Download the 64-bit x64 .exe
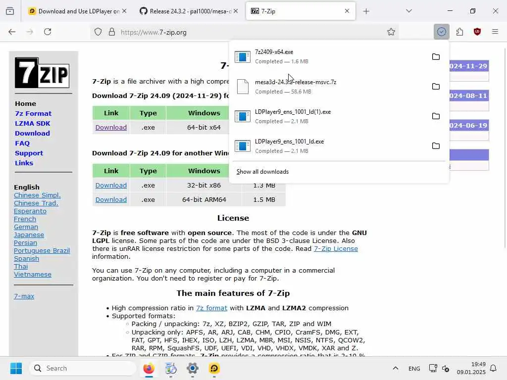This screenshot has height=380, width=507. point(111,127)
